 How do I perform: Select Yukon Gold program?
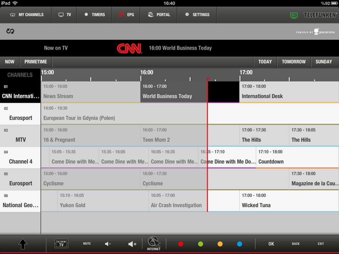[103, 201]
